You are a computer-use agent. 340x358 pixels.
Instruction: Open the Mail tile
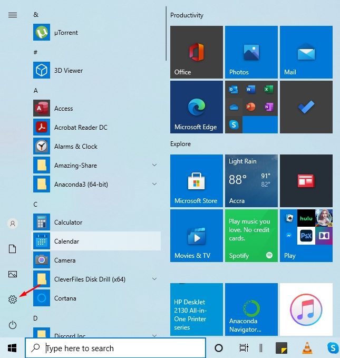coord(306,52)
